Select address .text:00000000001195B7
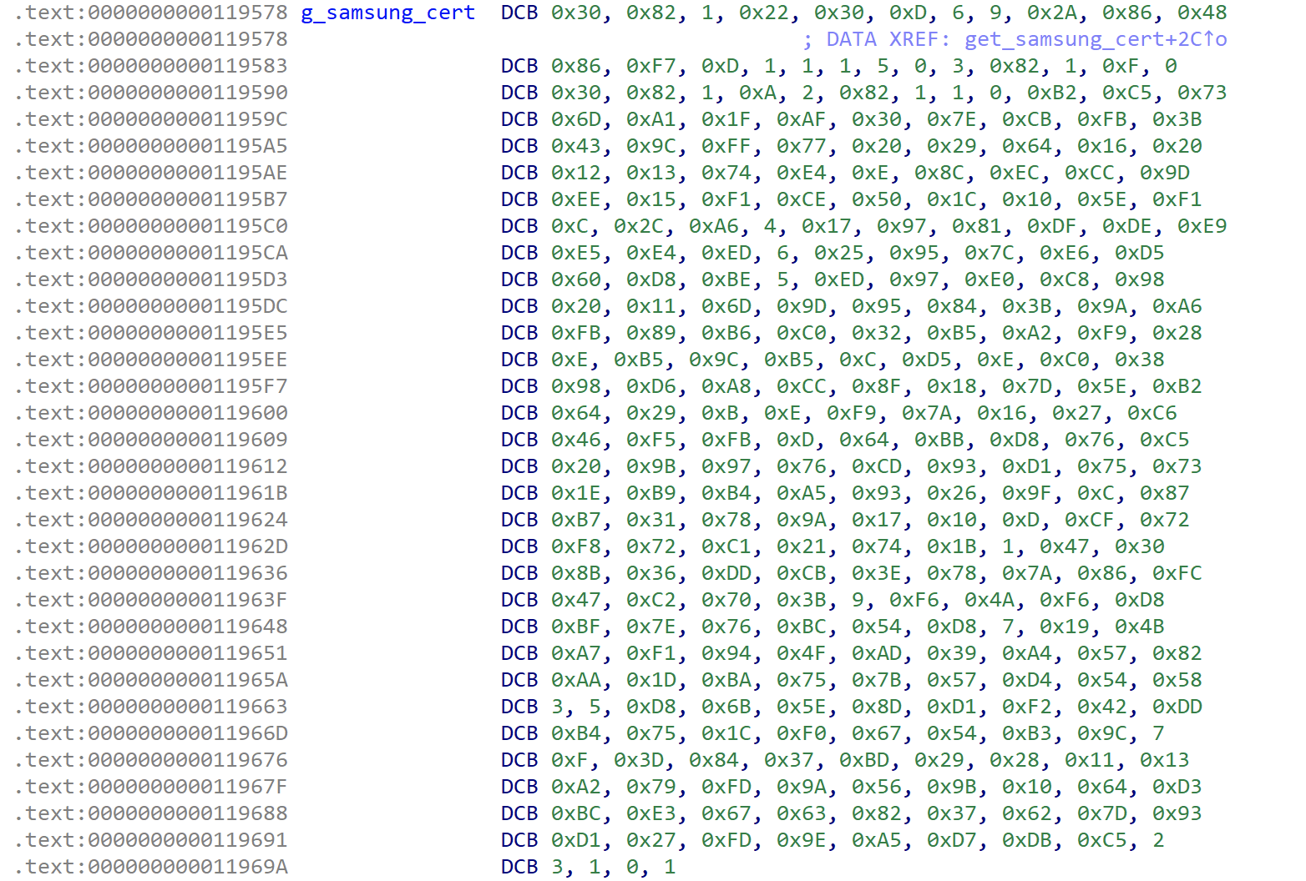 click(x=151, y=199)
